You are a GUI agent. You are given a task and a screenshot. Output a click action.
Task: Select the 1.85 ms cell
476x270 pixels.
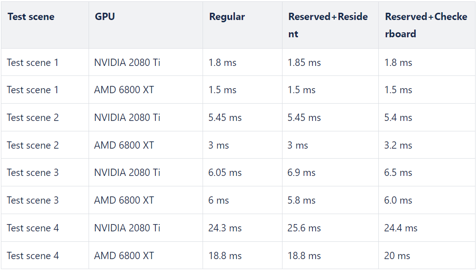330,62
